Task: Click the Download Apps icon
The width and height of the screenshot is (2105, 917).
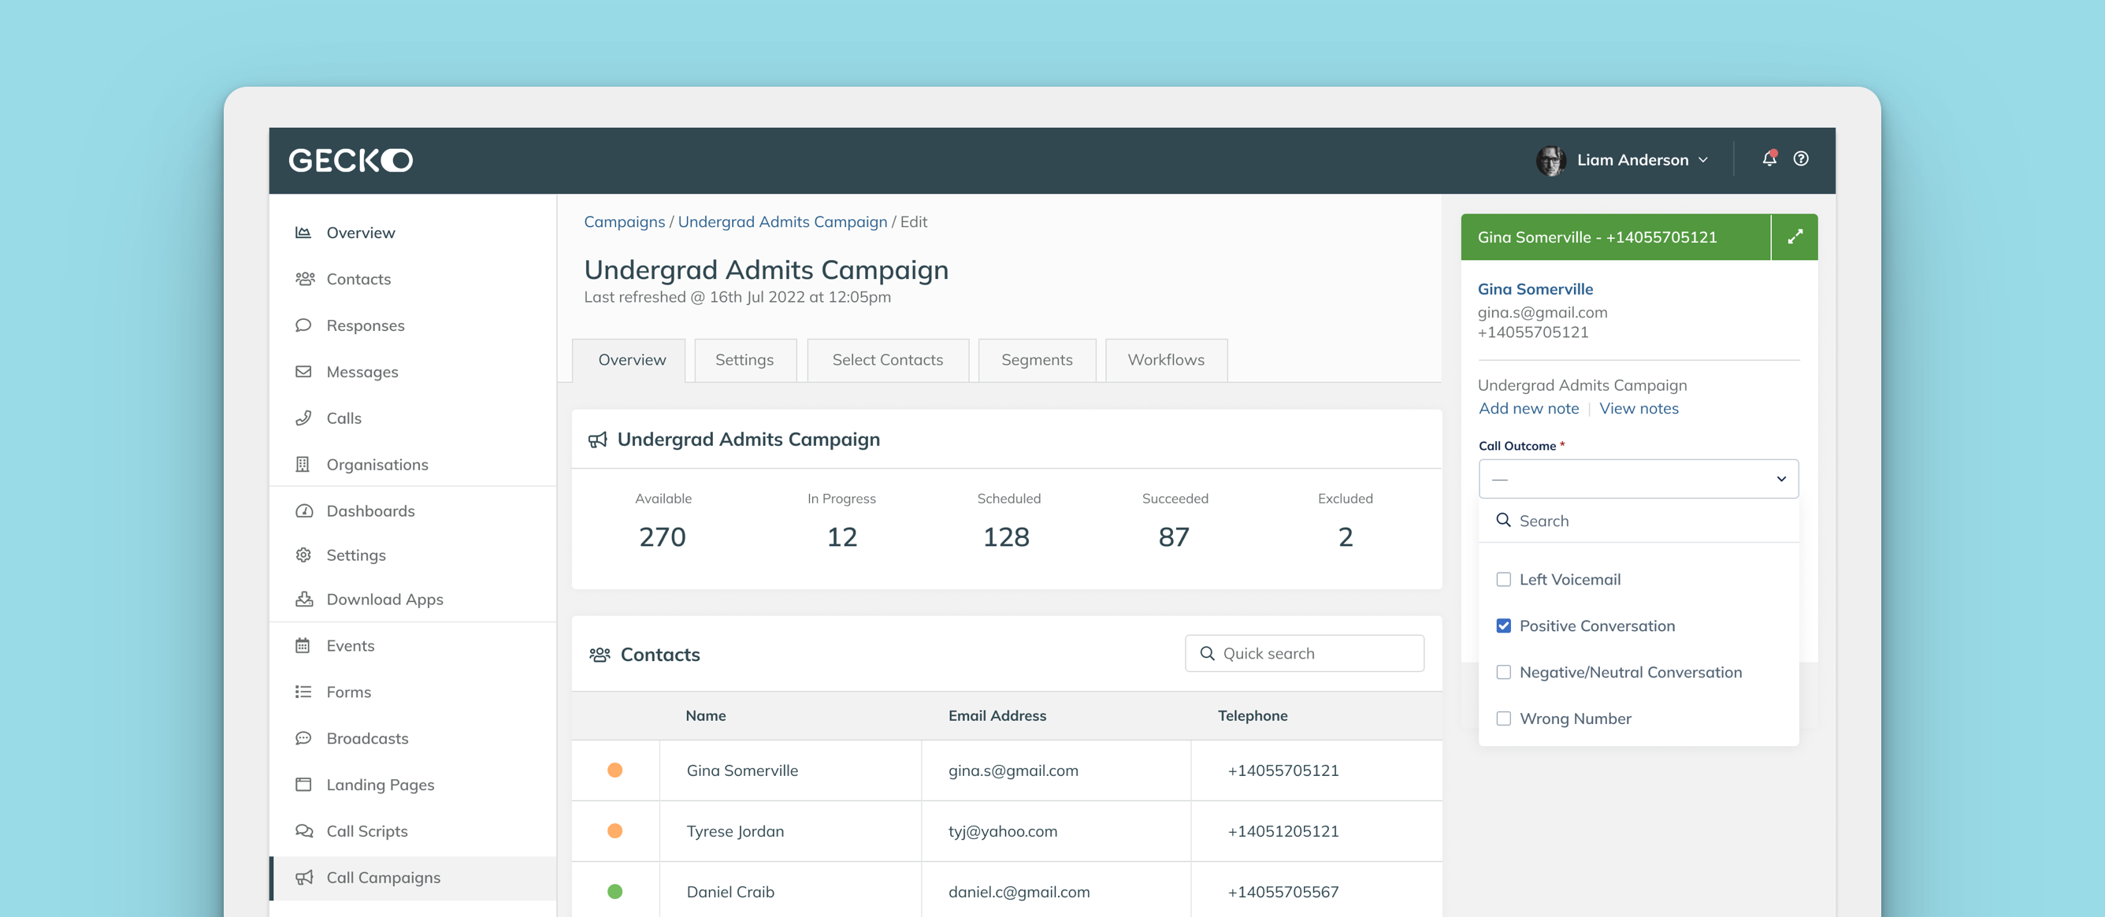Action: click(304, 599)
